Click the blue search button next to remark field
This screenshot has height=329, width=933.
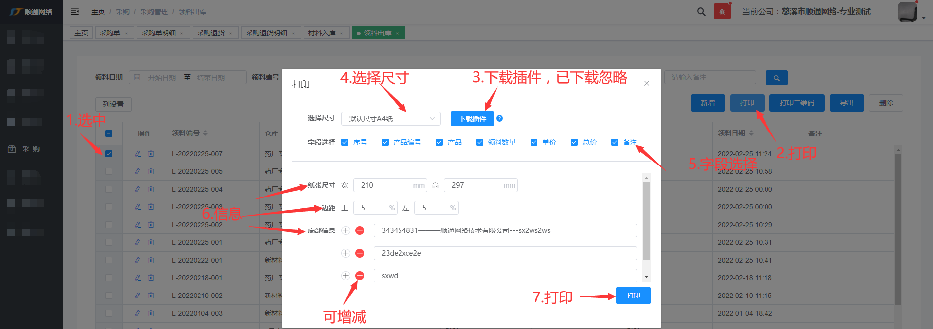[x=776, y=78]
